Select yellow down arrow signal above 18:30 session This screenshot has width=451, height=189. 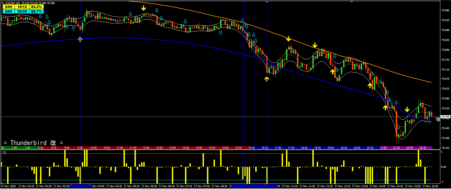click(315, 45)
